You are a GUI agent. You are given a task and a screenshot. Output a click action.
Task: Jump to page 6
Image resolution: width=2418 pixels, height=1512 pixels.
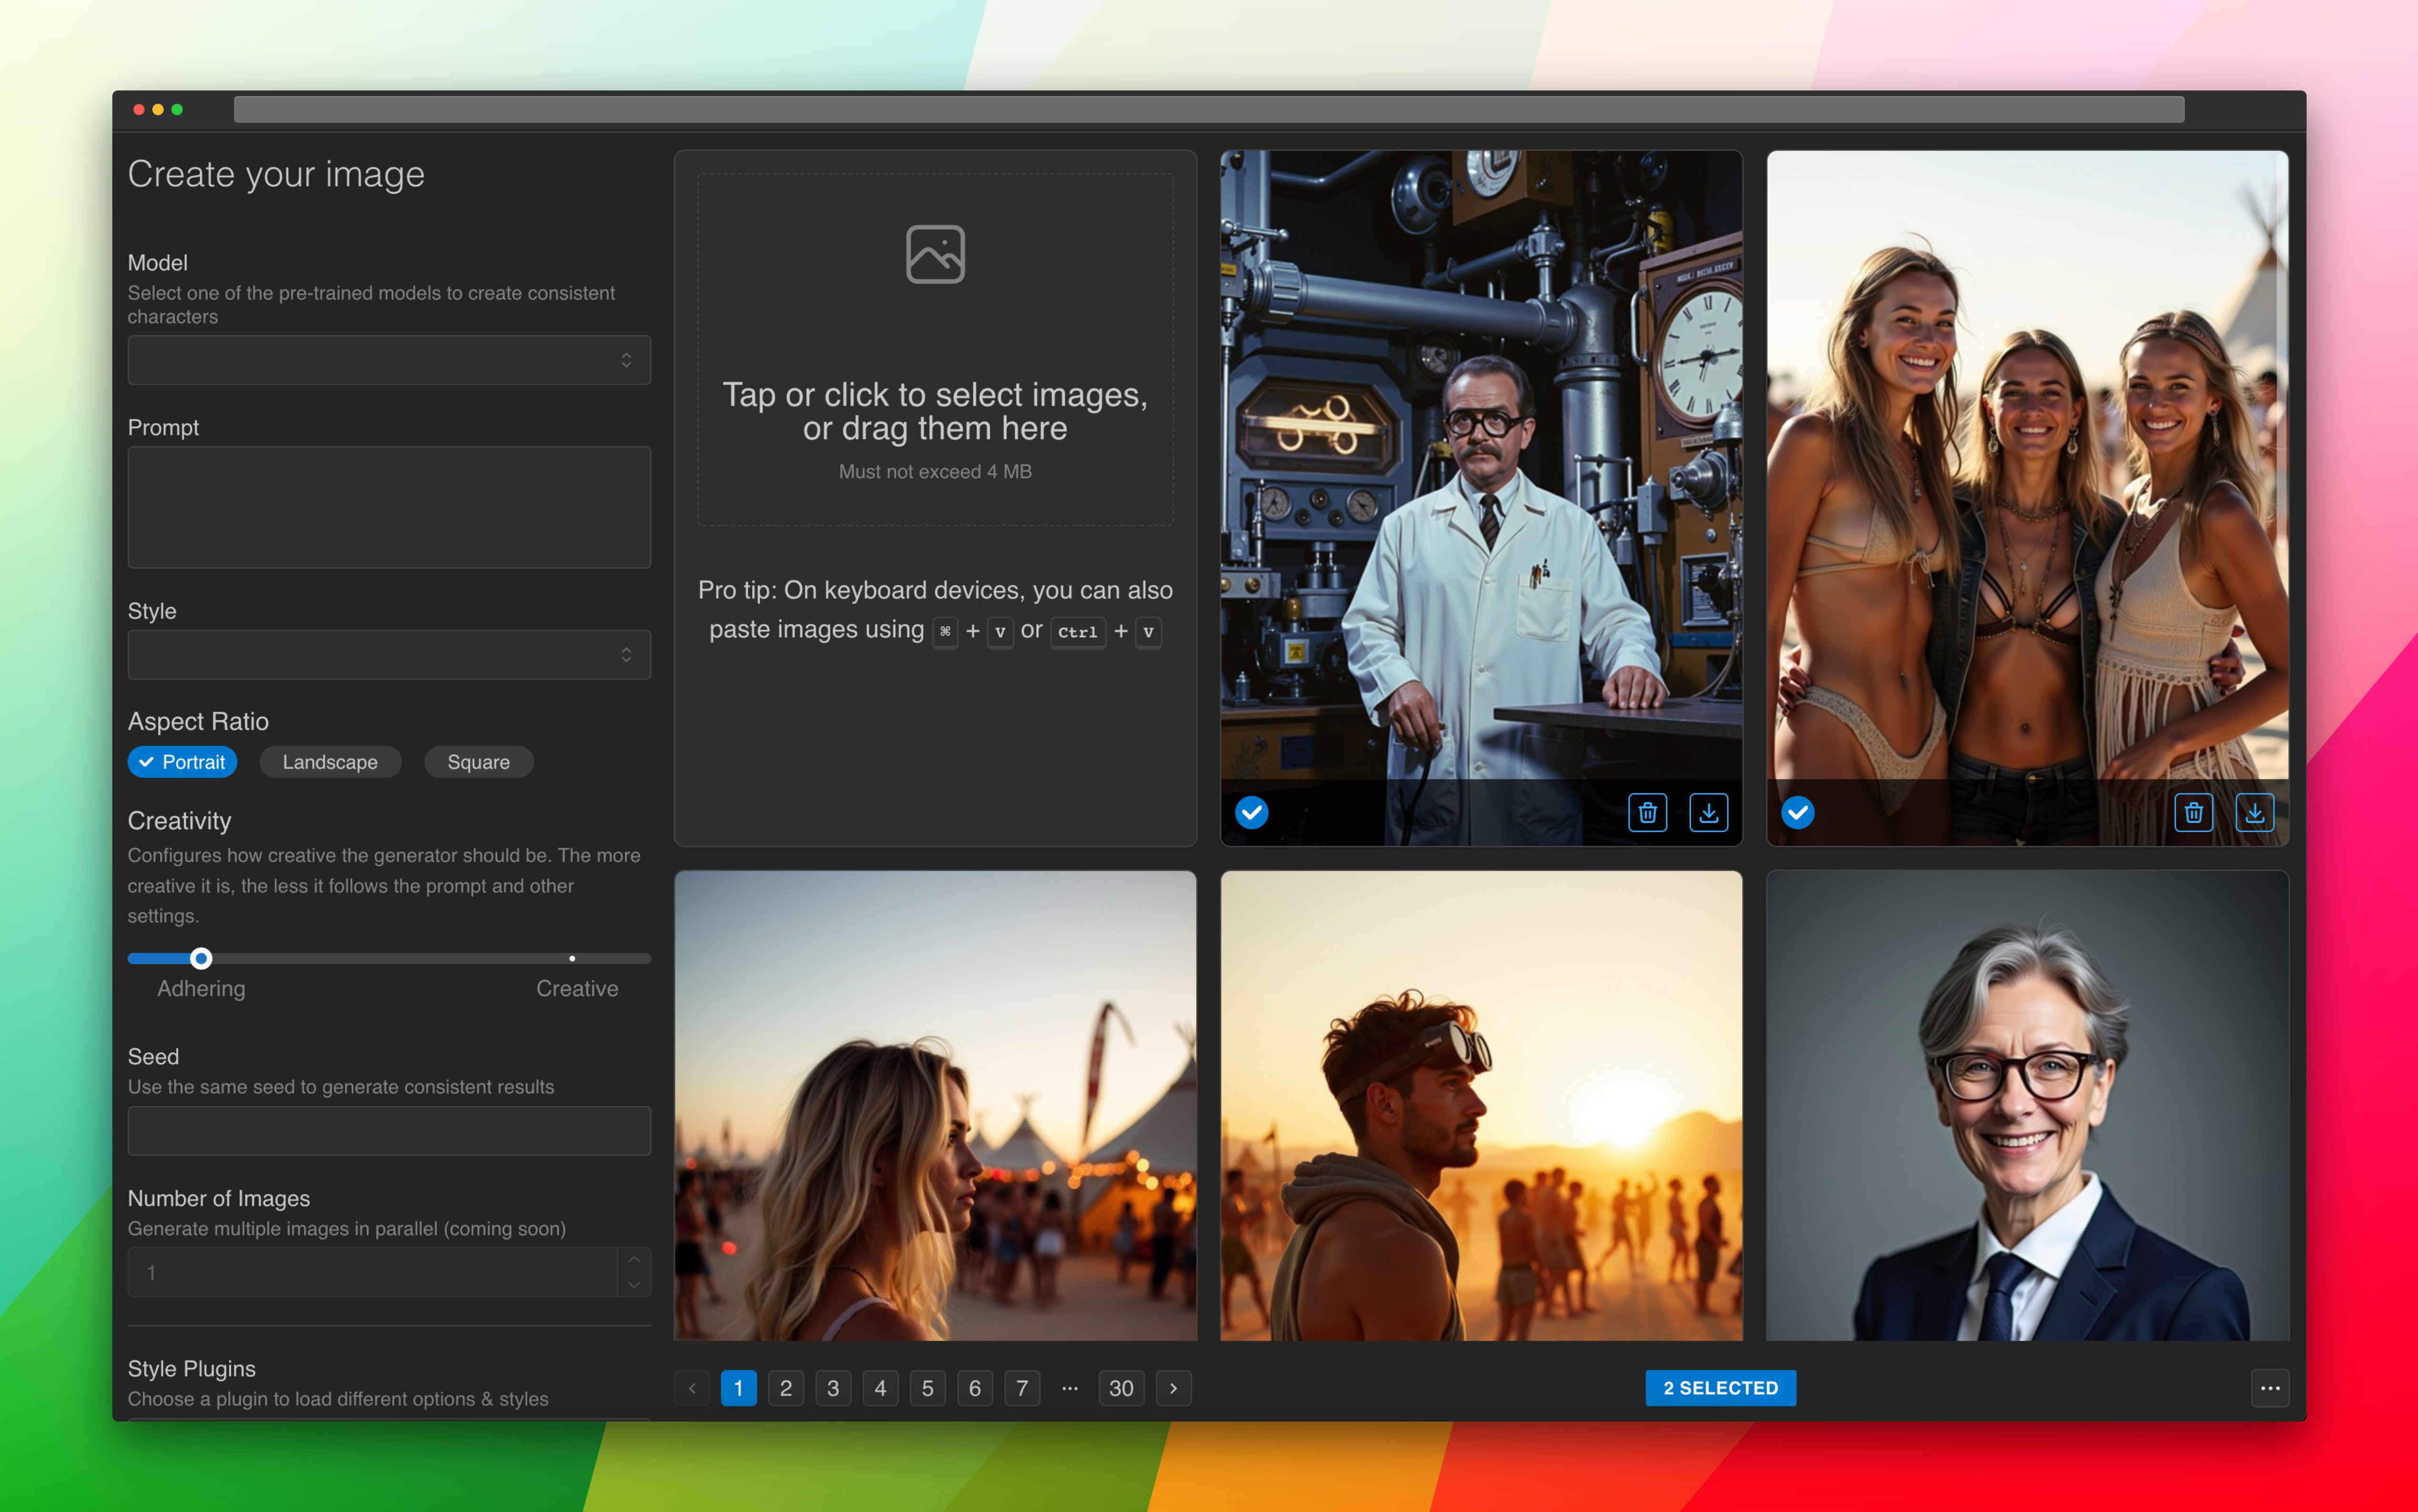[975, 1388]
